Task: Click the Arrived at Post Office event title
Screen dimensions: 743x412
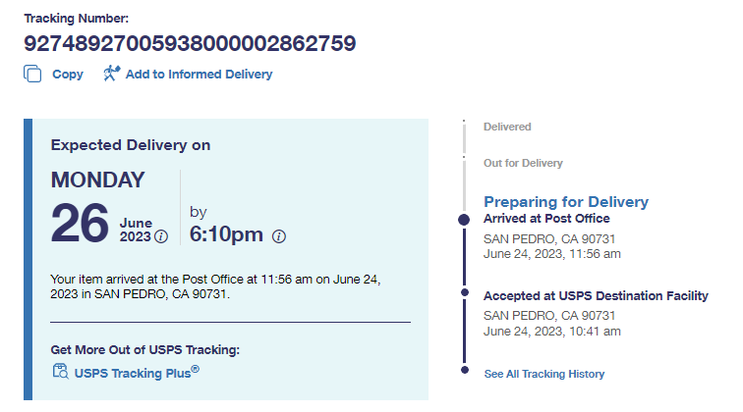Action: point(546,219)
